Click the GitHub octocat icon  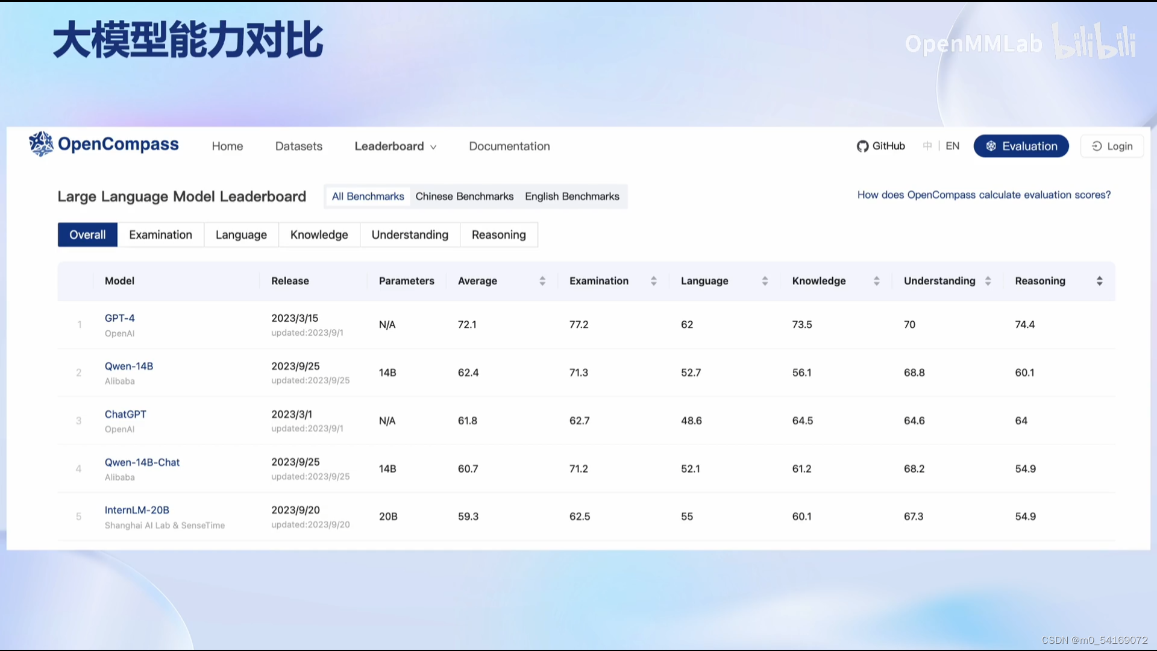[x=862, y=146]
